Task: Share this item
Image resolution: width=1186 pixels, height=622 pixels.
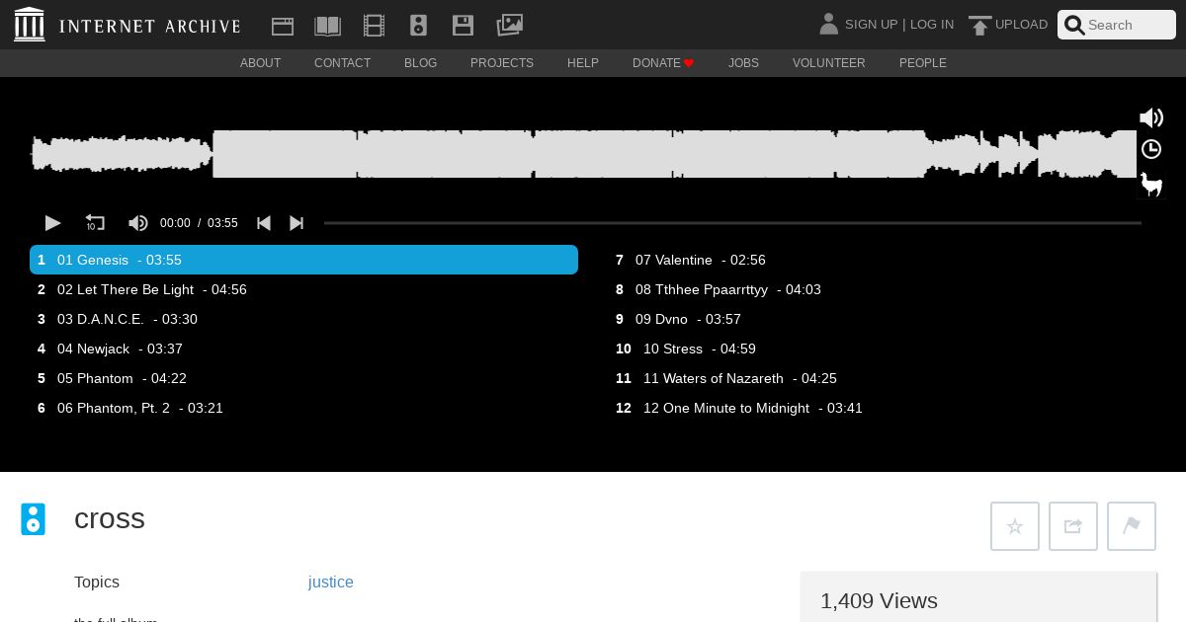Action: coord(1073,526)
